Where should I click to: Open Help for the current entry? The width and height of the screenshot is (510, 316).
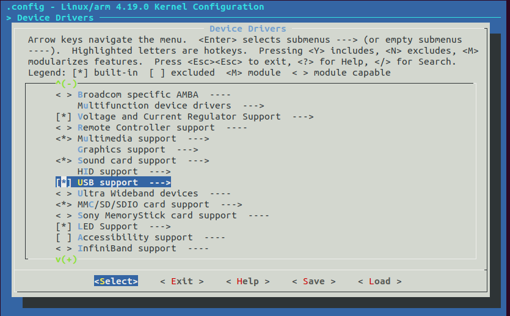(248, 281)
